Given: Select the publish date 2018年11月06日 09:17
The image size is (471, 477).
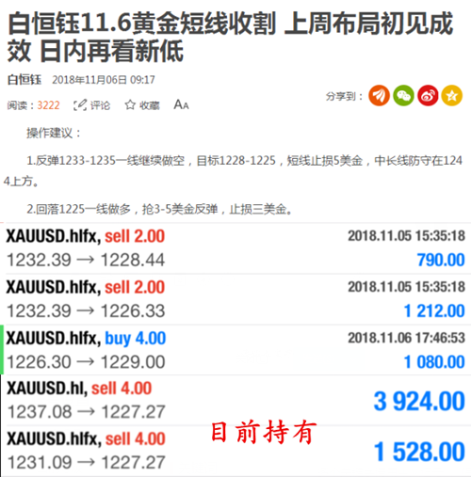Looking at the screenshot, I should (104, 80).
